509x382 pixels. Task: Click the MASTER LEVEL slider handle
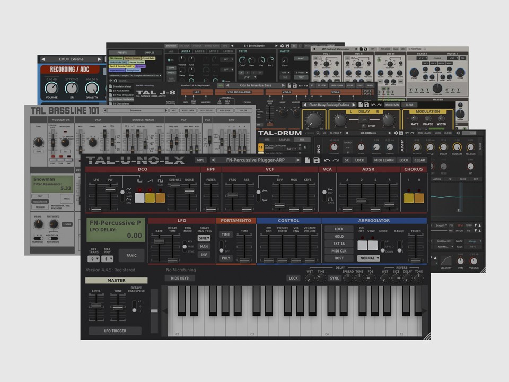pyautogui.click(x=96, y=306)
